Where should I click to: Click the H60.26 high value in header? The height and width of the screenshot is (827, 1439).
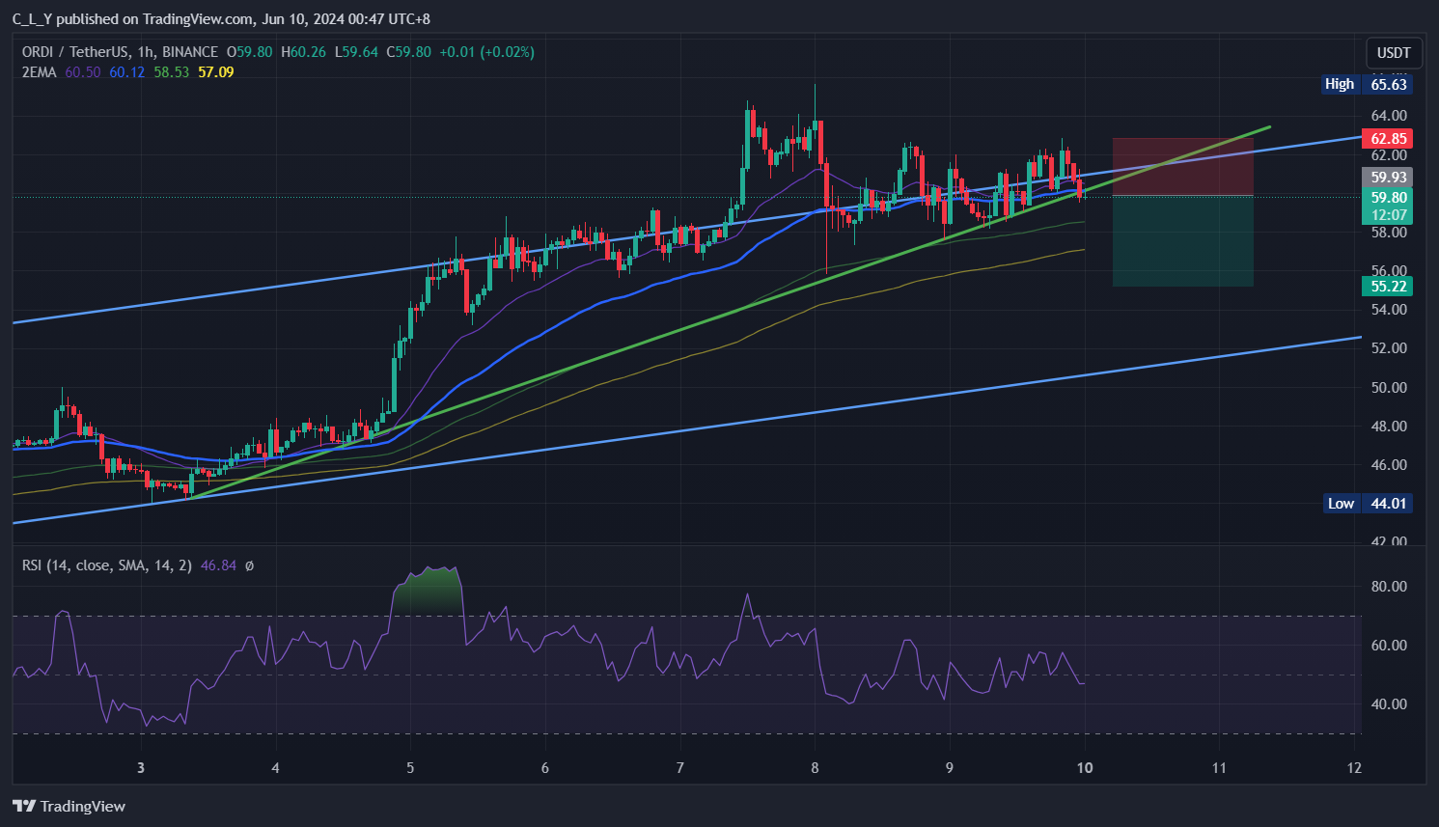303,52
